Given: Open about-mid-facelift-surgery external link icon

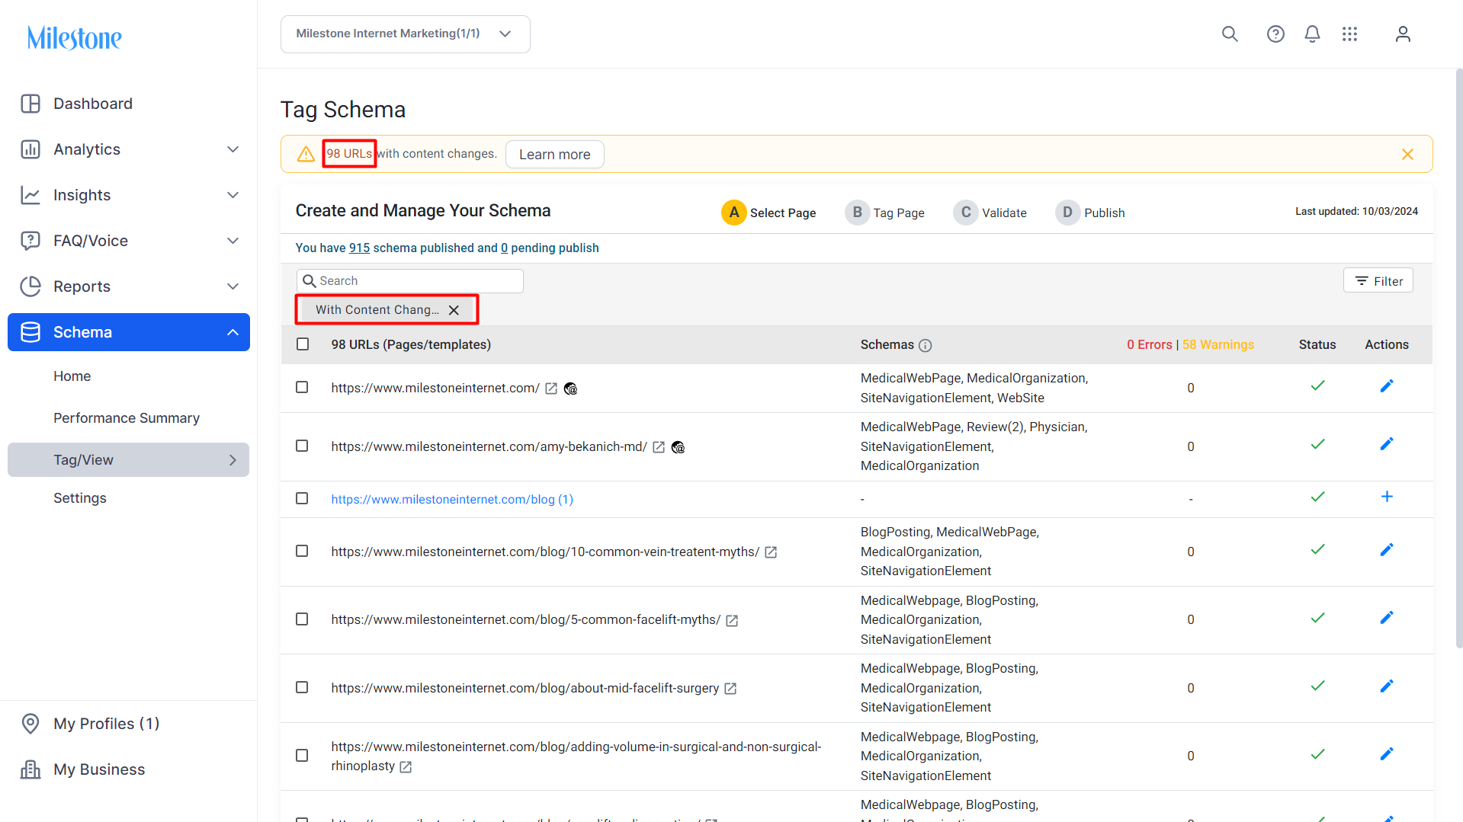Looking at the screenshot, I should (730, 689).
